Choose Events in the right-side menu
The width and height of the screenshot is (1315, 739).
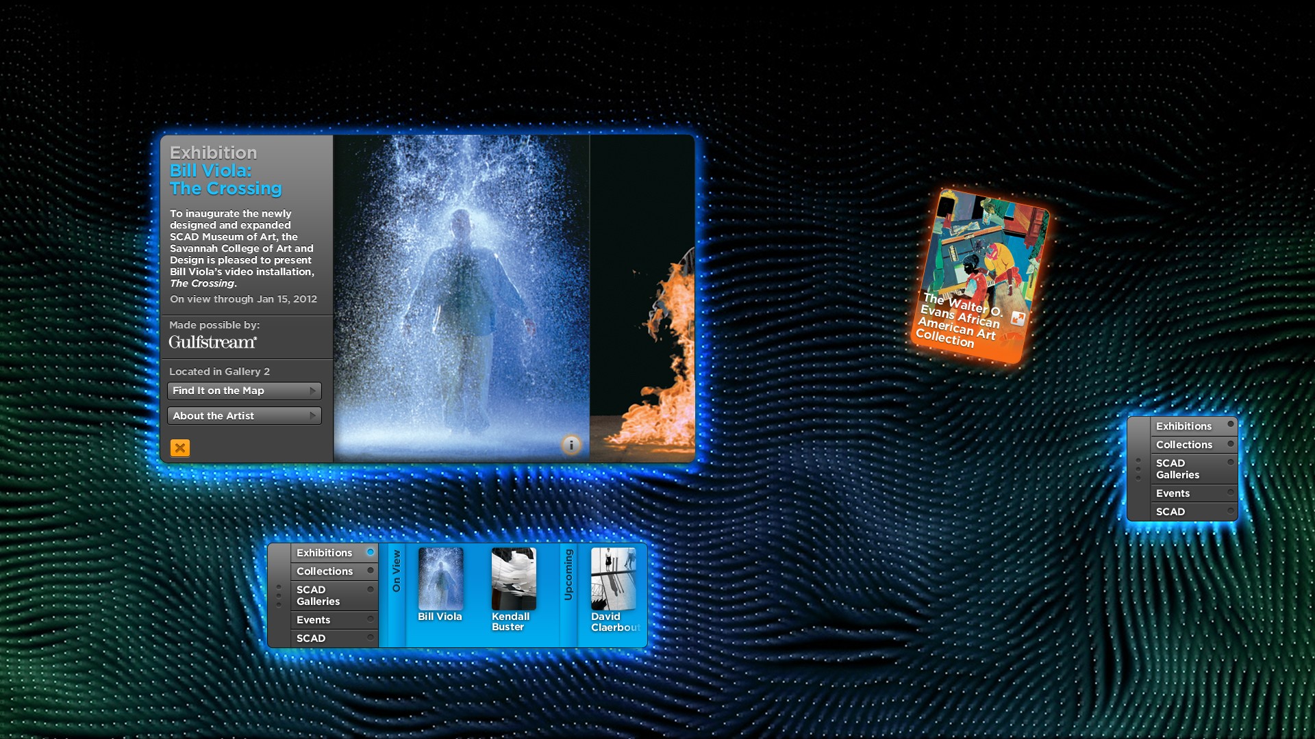tap(1194, 493)
